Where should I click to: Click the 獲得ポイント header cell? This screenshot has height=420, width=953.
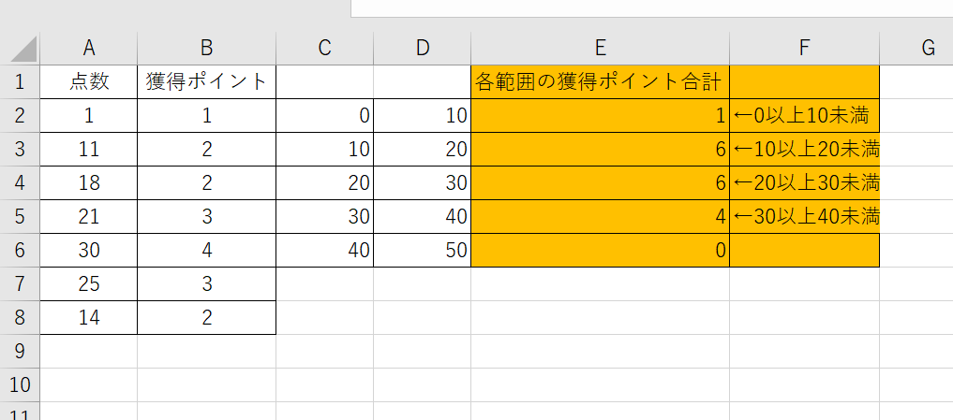(x=206, y=82)
